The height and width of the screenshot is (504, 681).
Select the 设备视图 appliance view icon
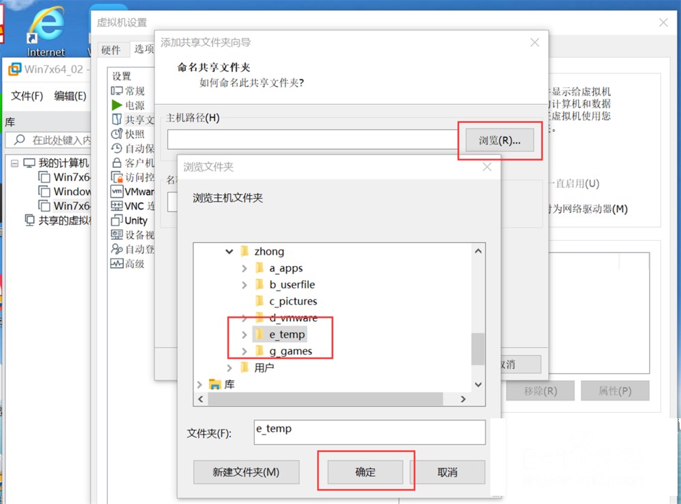coord(116,235)
